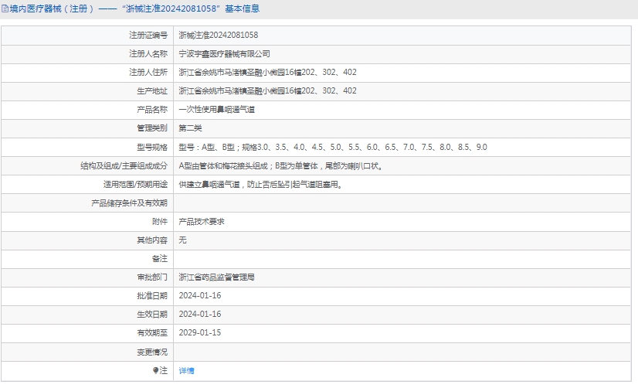Click registrant name 宁波宇鑫医疗器械有限公司

point(224,54)
